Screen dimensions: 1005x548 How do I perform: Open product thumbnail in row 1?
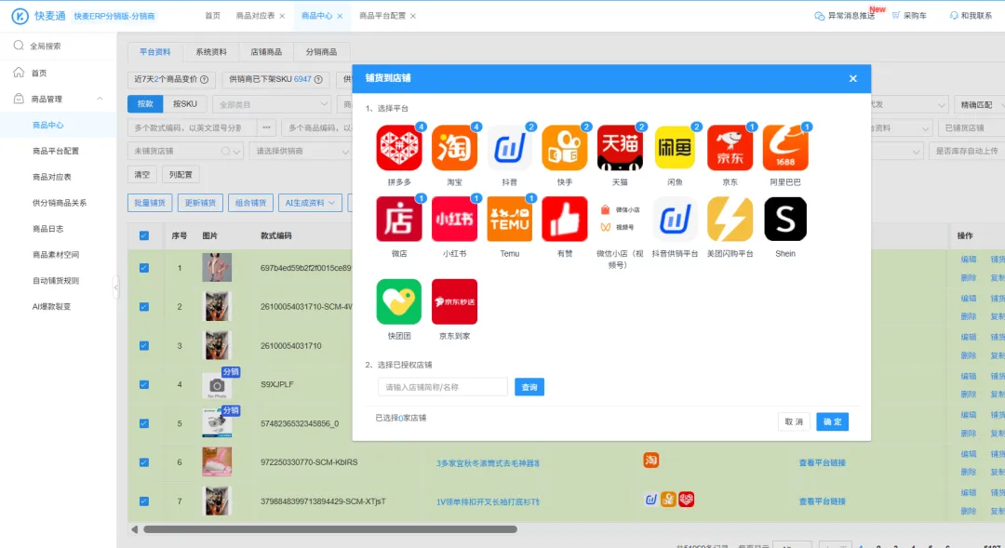point(217,267)
